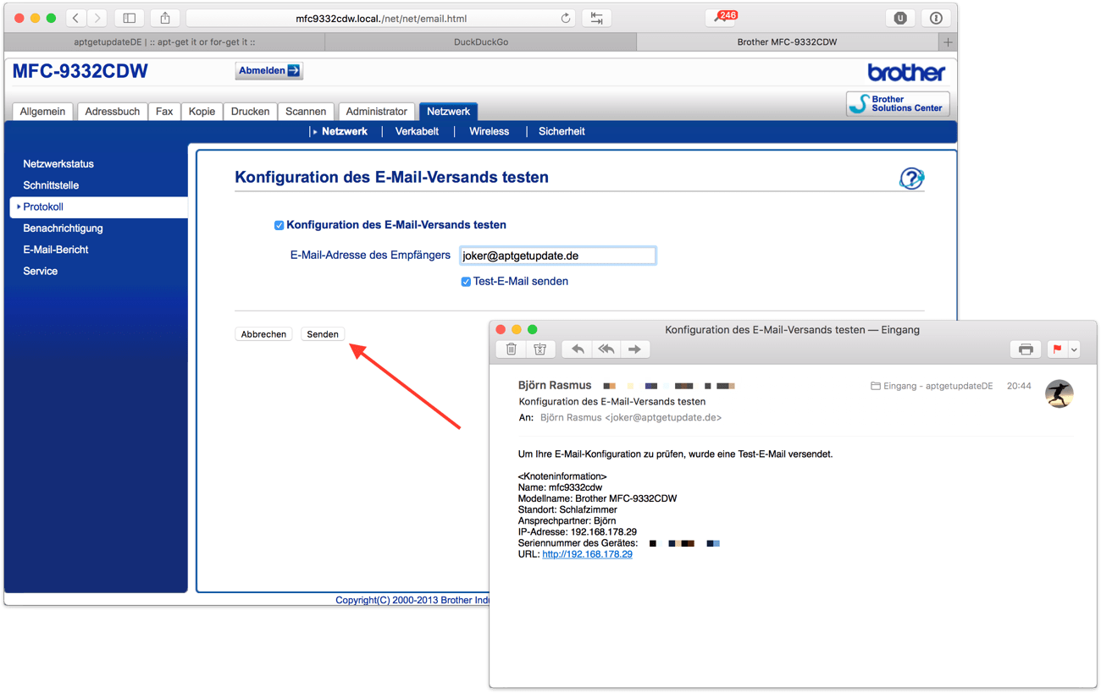
Task: Open the help question mark icon
Action: point(910,179)
